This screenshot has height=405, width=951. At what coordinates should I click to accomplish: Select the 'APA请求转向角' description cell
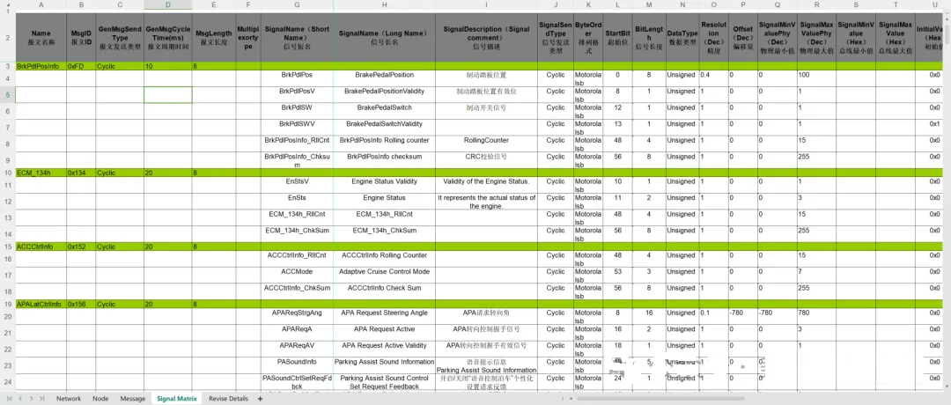tap(486, 316)
